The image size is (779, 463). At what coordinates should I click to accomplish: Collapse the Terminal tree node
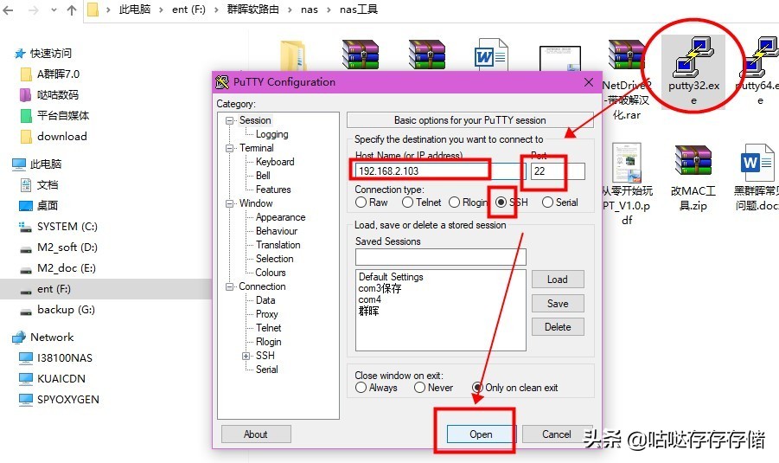tap(229, 148)
